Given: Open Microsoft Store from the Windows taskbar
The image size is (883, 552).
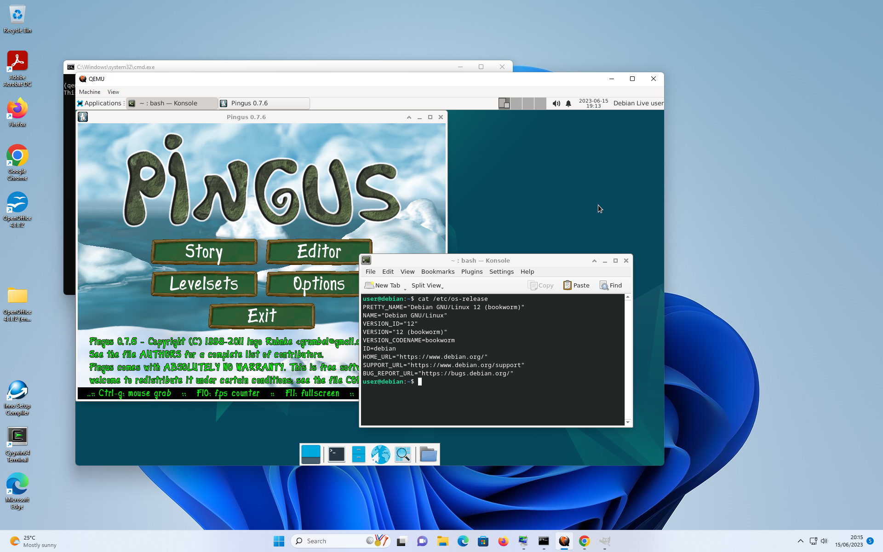Looking at the screenshot, I should [483, 541].
